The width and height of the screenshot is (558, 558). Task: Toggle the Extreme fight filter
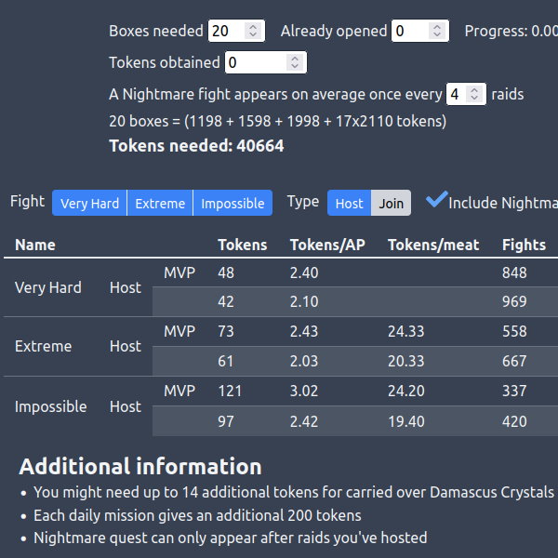[160, 204]
